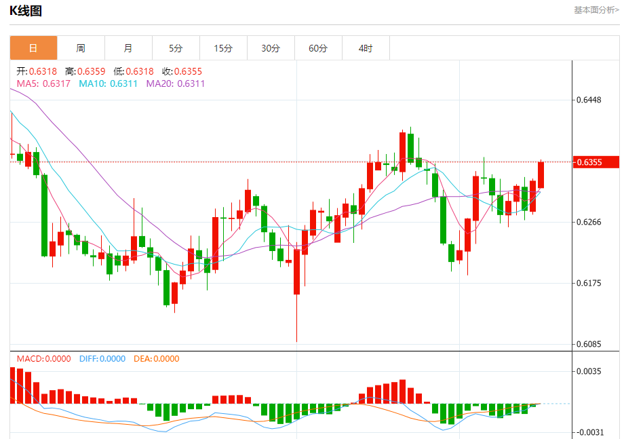Click the 0.6355 current price label

(596, 162)
